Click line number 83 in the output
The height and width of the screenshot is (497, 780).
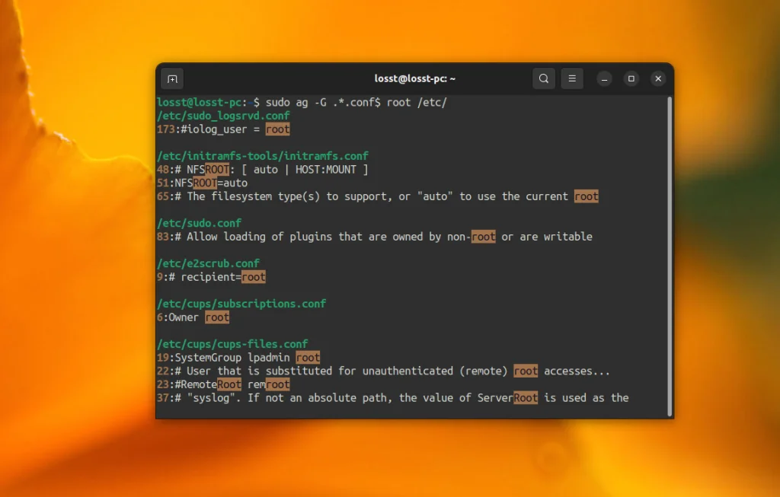pyautogui.click(x=162, y=237)
